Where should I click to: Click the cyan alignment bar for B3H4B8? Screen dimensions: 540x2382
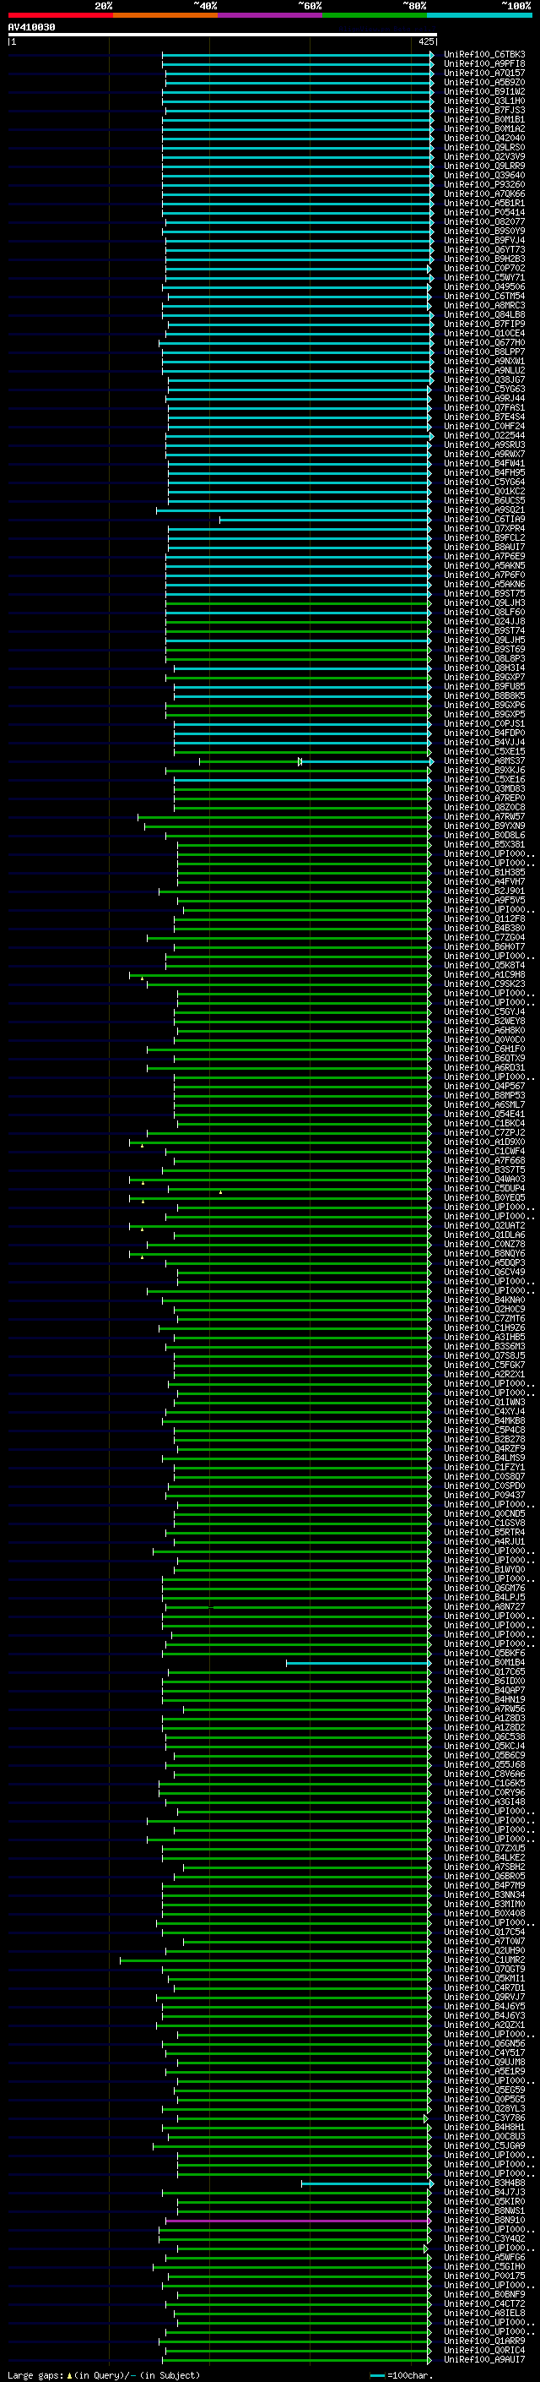tap(367, 2183)
